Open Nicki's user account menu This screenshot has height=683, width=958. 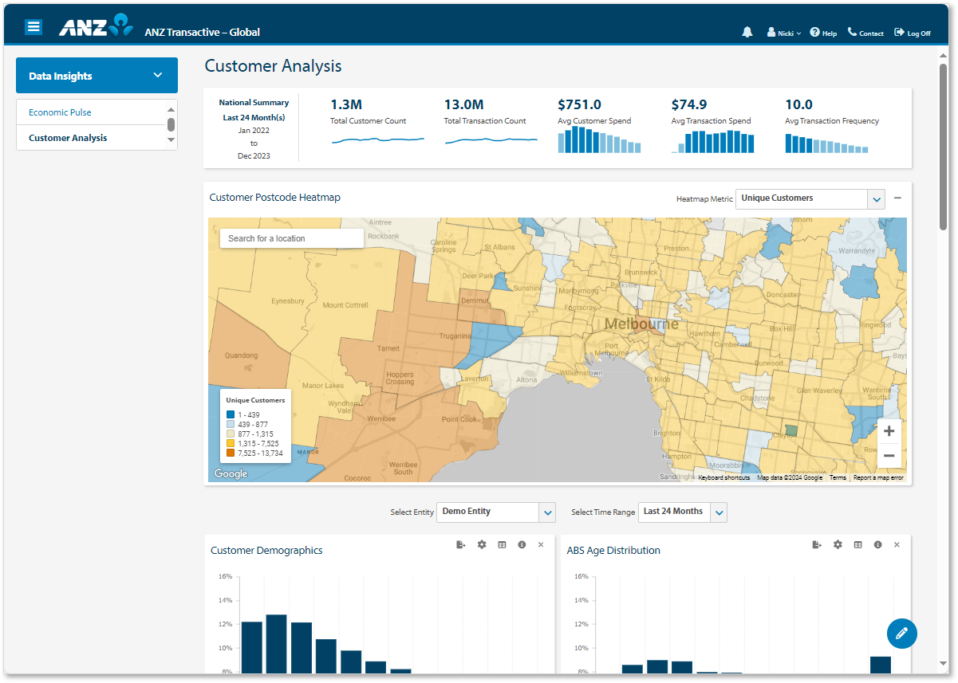(x=783, y=33)
